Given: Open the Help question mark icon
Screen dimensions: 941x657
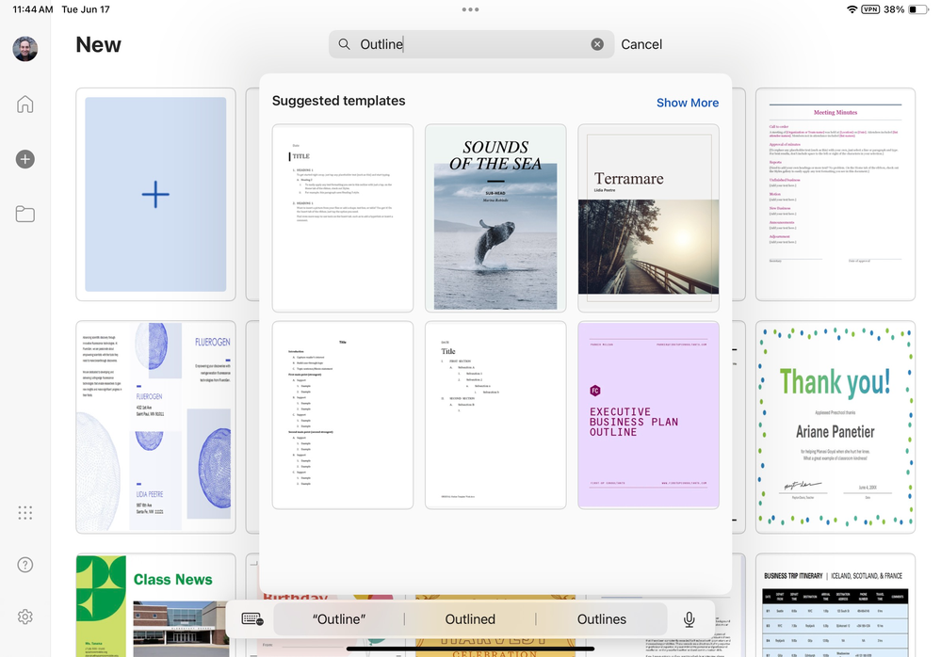Looking at the screenshot, I should click(25, 565).
